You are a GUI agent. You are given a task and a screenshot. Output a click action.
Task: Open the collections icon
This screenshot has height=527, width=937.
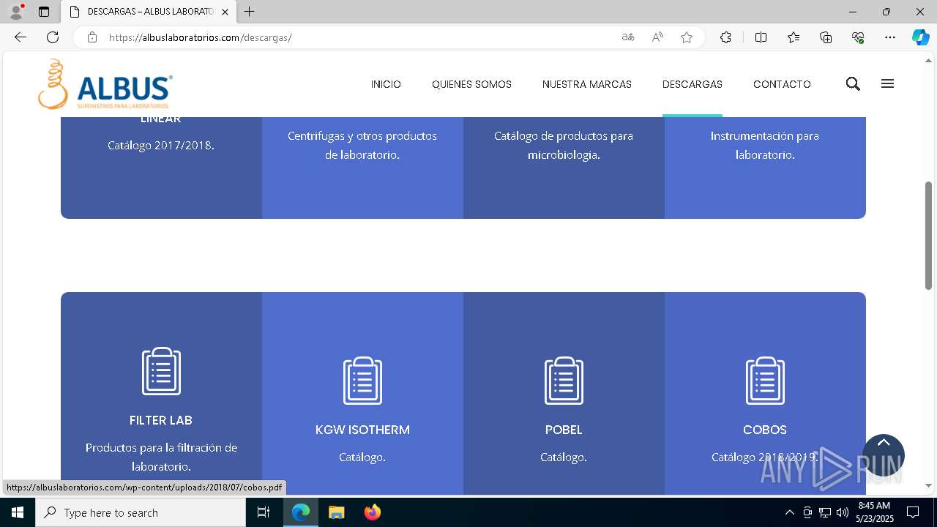826,37
